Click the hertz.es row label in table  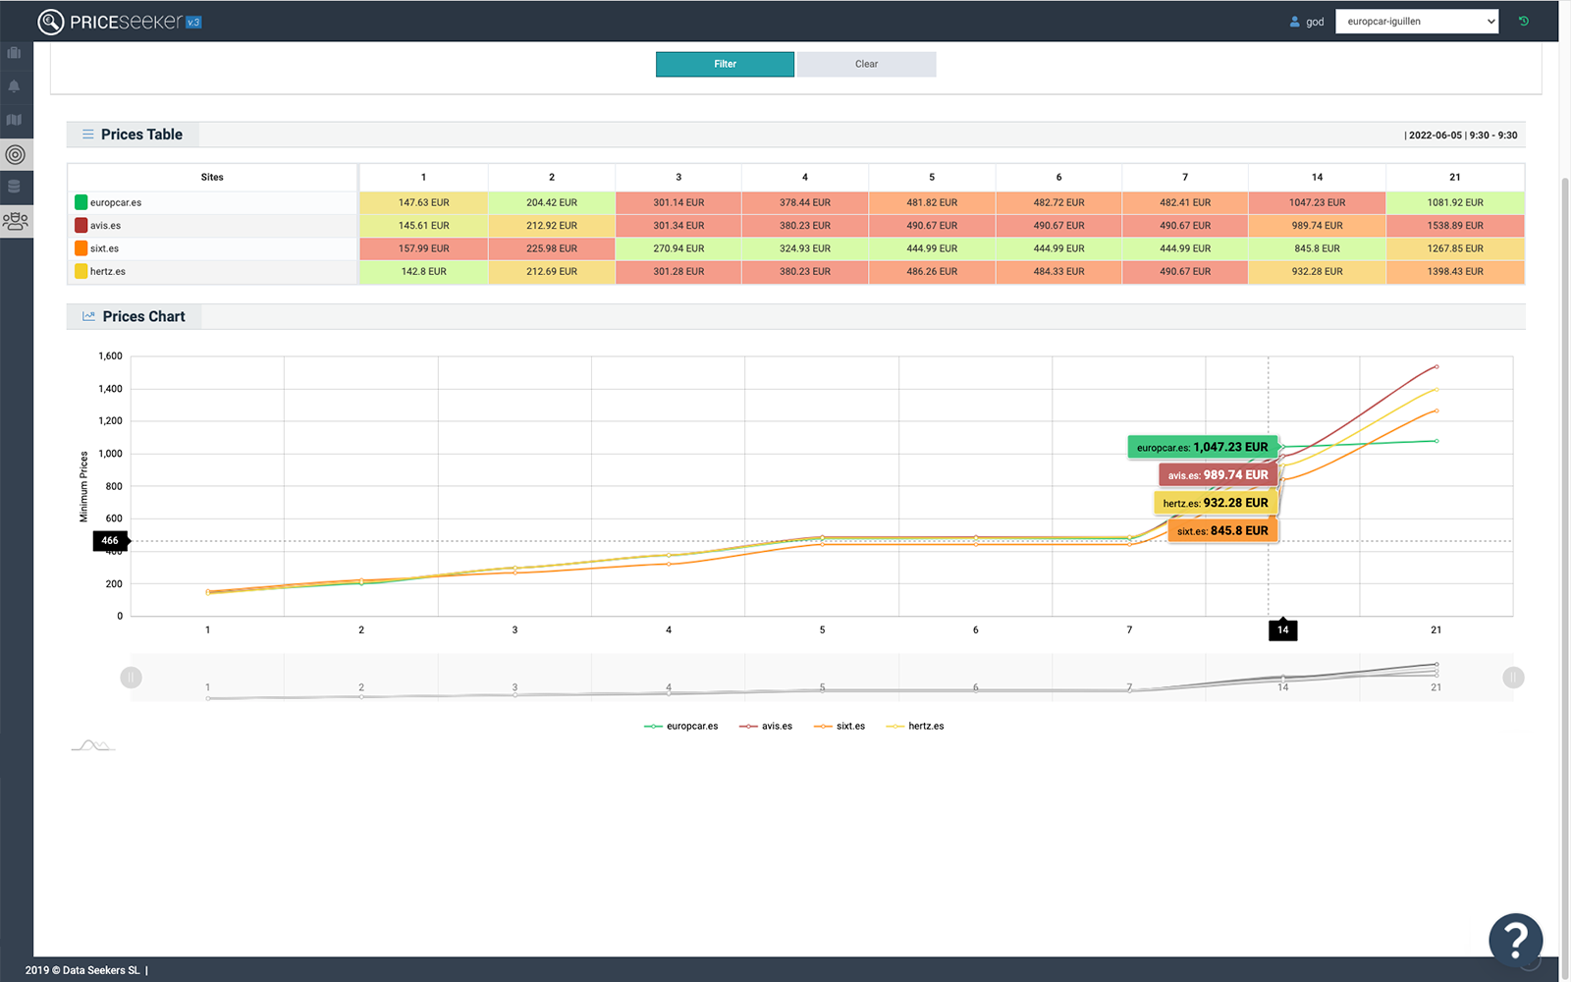click(x=108, y=271)
